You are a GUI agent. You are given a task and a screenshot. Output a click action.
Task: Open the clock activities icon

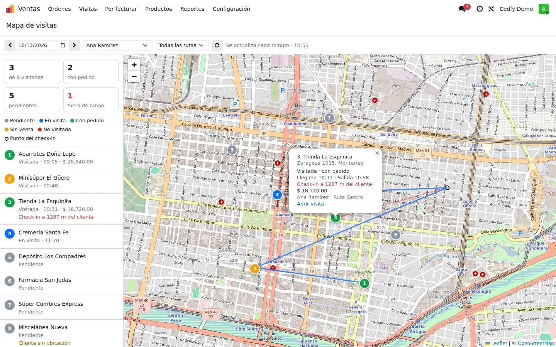(x=480, y=8)
